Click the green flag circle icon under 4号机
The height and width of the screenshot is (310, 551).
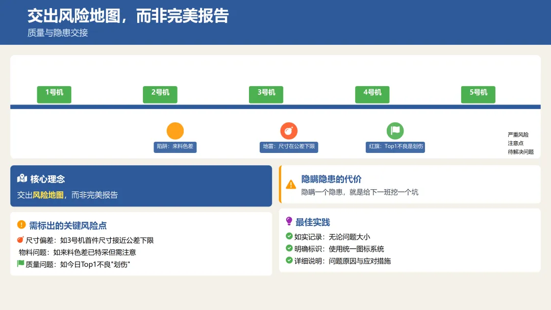pos(395,131)
